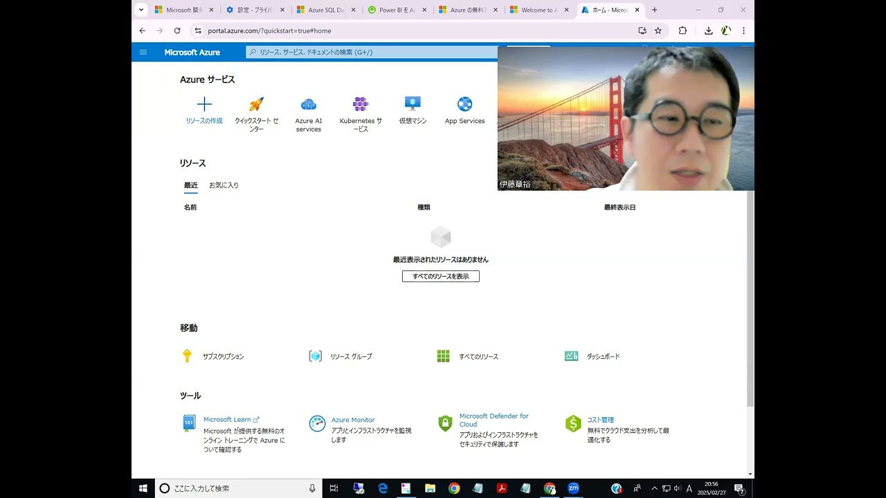Open the browser profile avatar
This screenshot has width=886, height=498.
(726, 30)
